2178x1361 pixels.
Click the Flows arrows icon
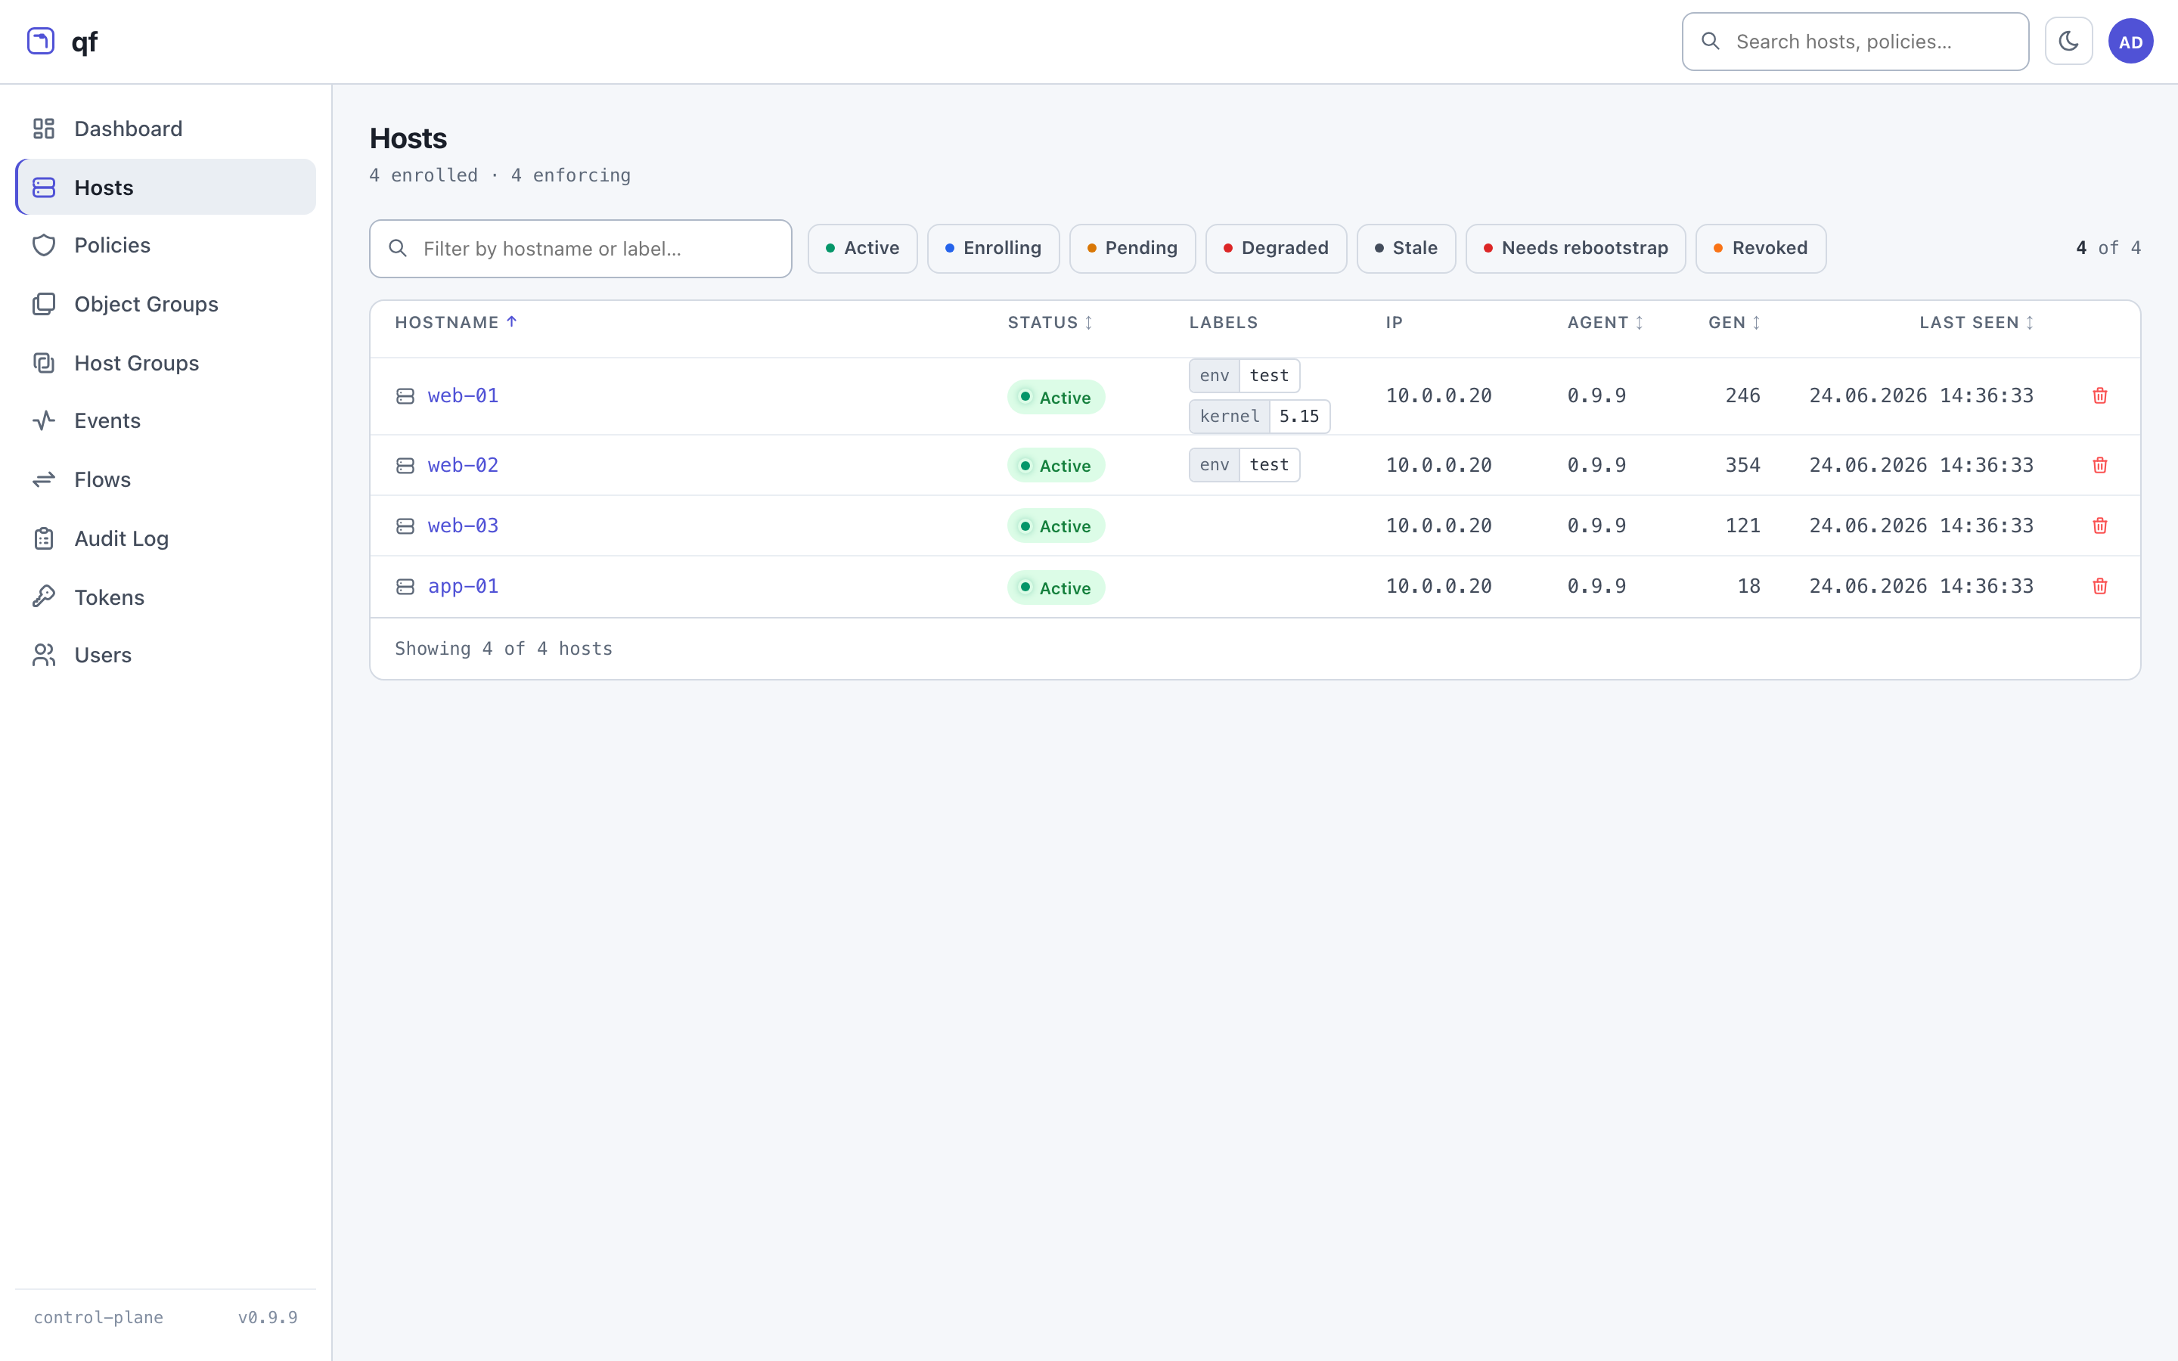(x=44, y=480)
